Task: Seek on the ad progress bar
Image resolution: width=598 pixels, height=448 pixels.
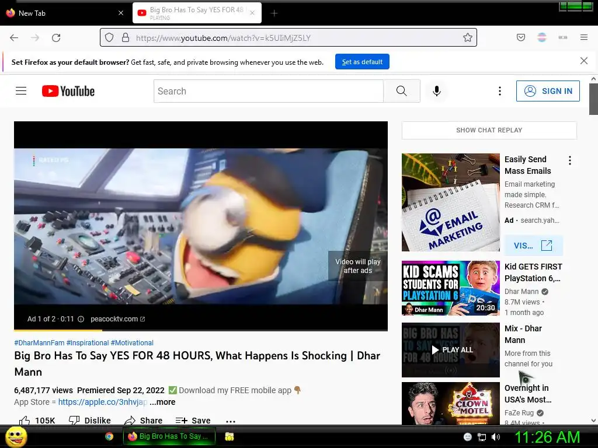Action: click(x=201, y=330)
